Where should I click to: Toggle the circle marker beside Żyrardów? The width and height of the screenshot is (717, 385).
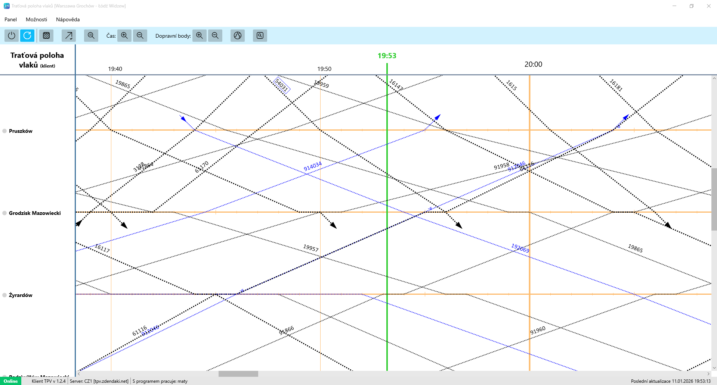4,295
